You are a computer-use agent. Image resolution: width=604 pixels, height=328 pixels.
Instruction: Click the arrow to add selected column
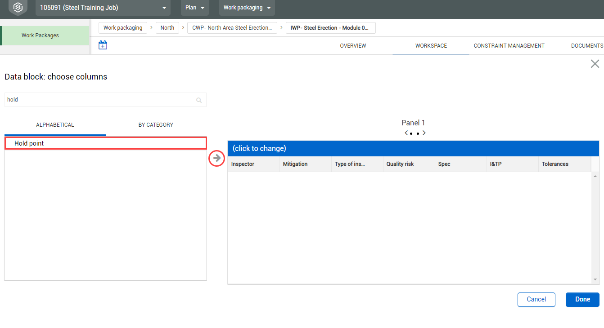click(x=217, y=158)
